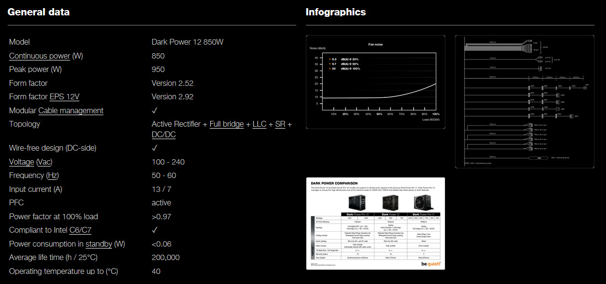
Task: Open the 'Voltage' glossary link
Action: pos(22,162)
